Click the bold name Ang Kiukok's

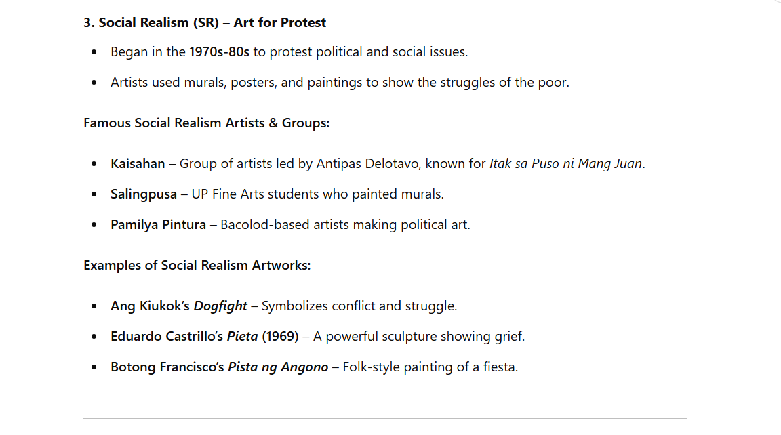point(150,306)
